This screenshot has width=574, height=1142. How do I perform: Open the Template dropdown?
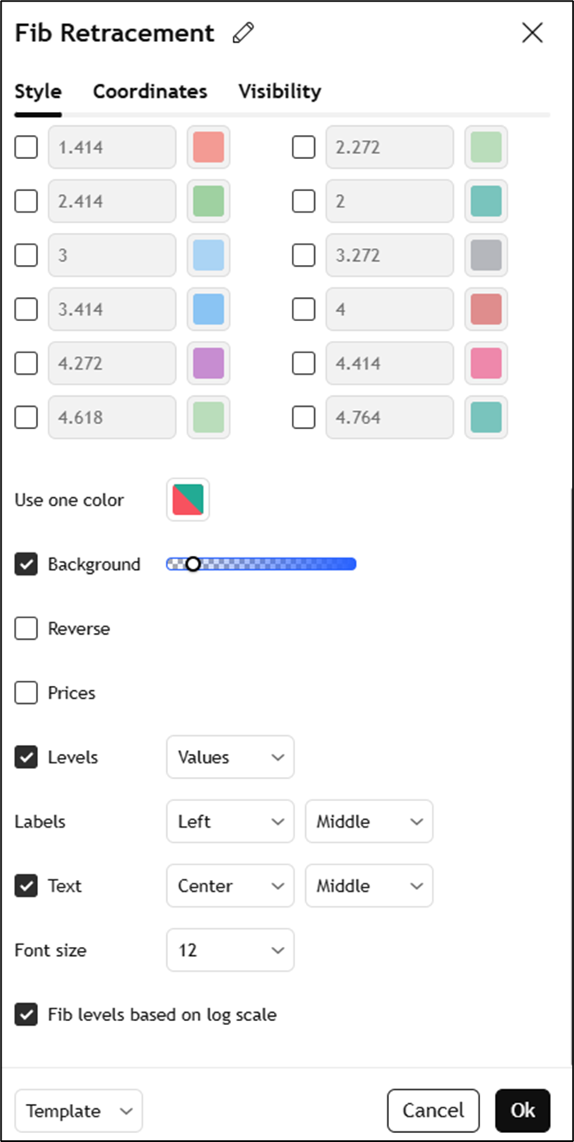pyautogui.click(x=79, y=1111)
